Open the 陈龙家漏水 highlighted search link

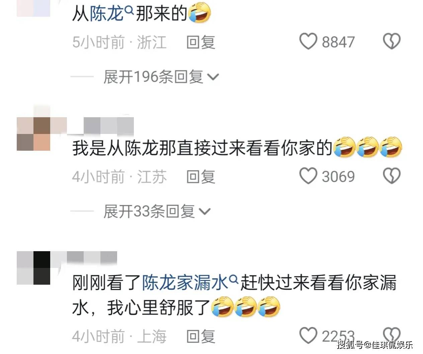(185, 282)
